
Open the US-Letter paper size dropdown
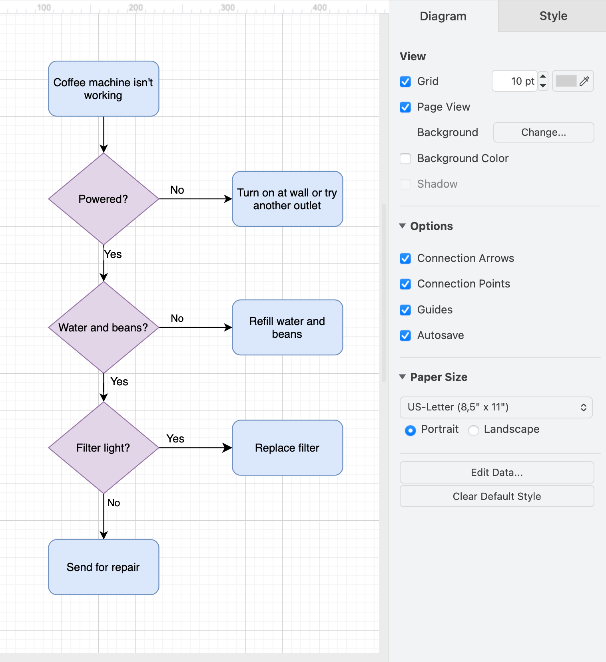point(496,407)
